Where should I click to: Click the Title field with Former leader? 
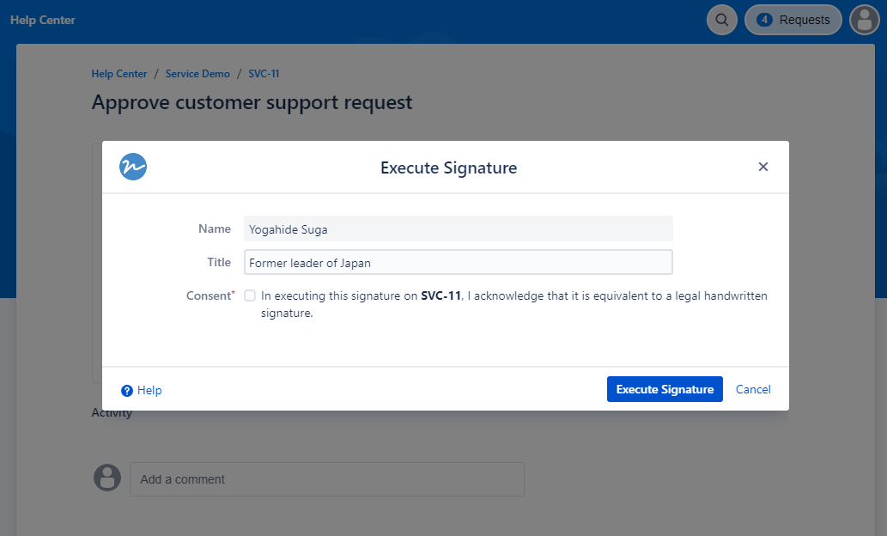coord(458,263)
